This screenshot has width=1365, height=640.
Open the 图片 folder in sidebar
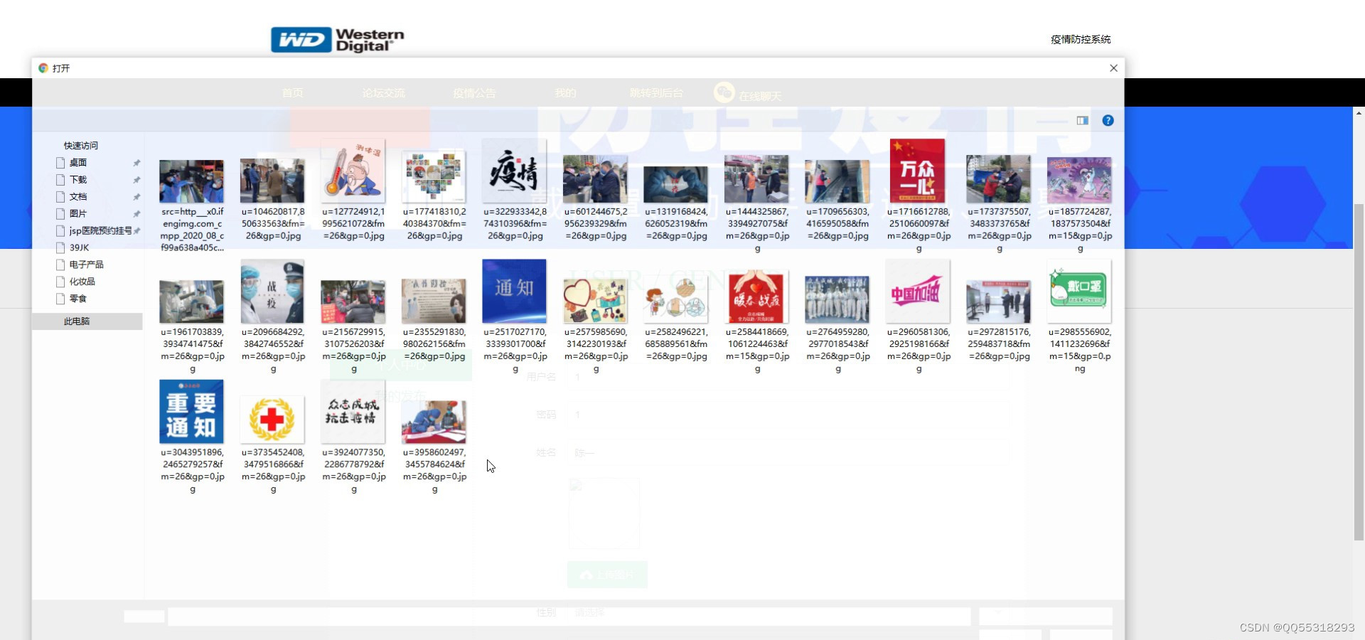(x=78, y=214)
